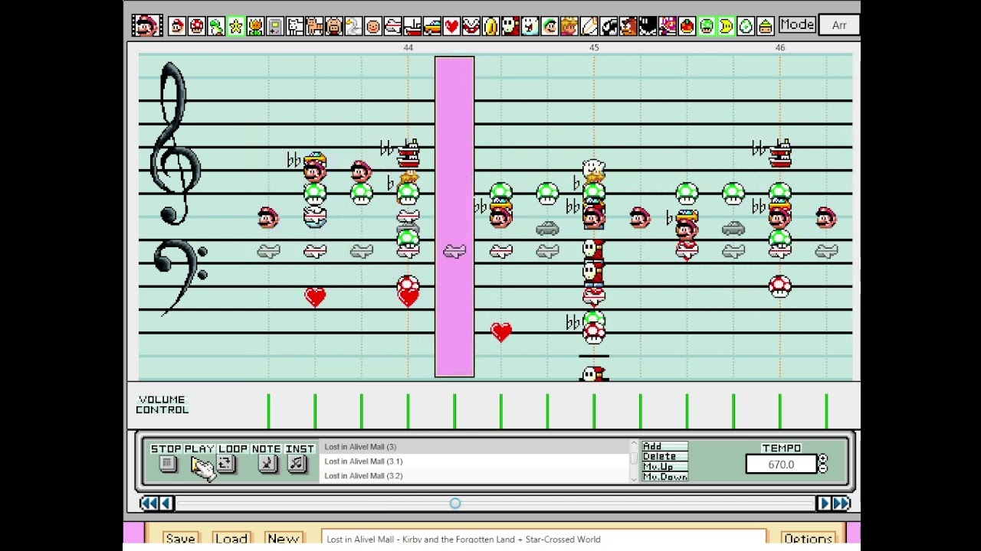Click the tempo value field 670.0
This screenshot has height=551, width=981.
coord(781,465)
